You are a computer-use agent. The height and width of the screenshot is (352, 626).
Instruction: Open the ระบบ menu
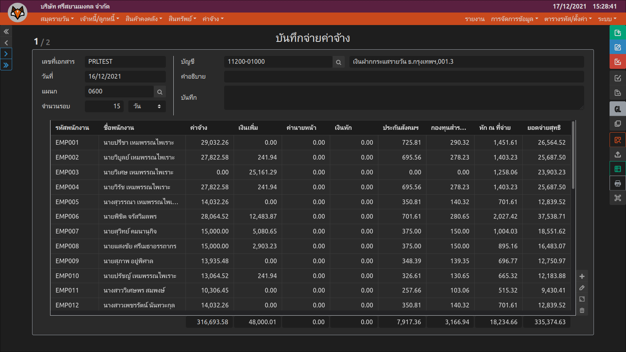(607, 19)
